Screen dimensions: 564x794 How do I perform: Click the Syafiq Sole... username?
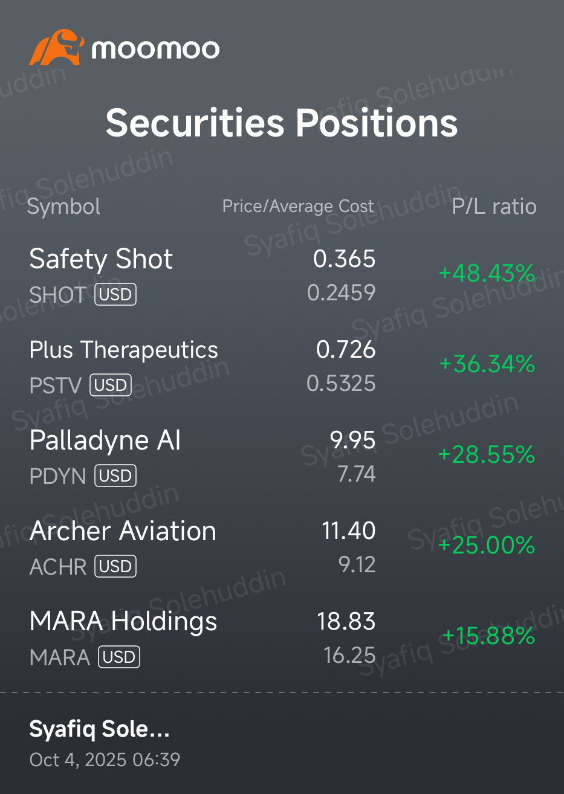click(100, 729)
